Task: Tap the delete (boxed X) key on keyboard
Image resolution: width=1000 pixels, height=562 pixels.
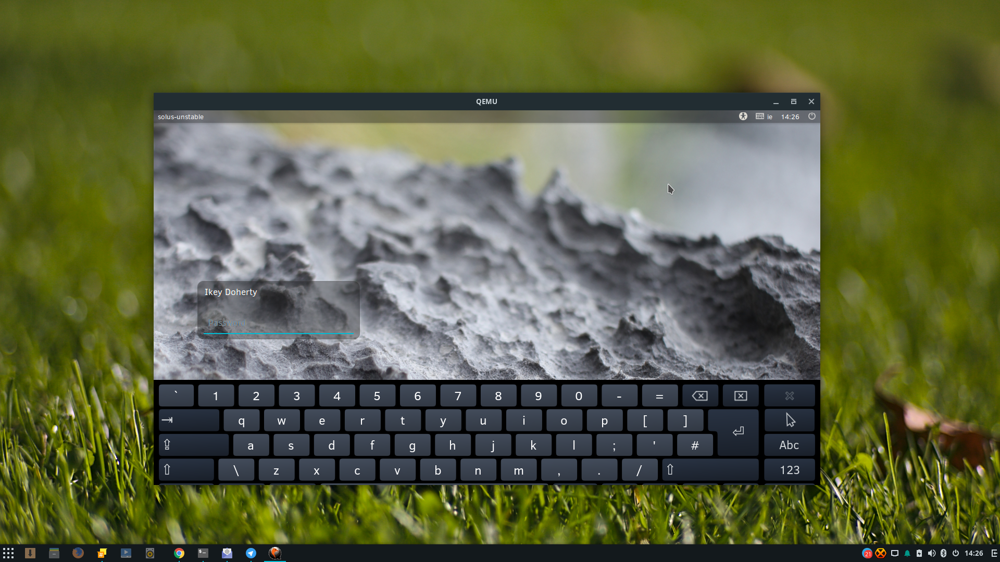Action: point(741,396)
